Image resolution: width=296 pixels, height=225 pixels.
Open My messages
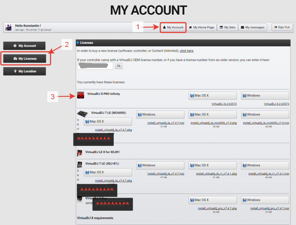pos(252,27)
